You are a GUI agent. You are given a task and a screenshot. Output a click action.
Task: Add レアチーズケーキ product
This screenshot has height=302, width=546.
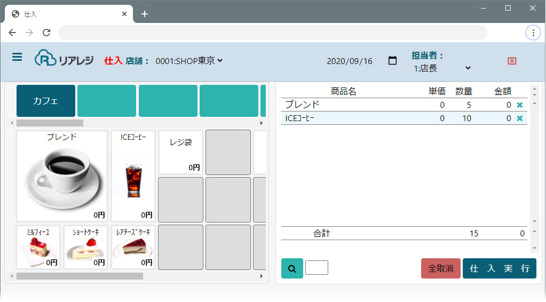(133, 247)
